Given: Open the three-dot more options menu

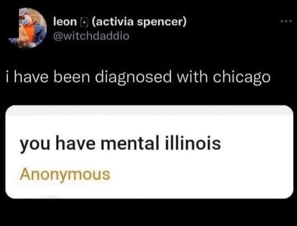Looking at the screenshot, I should pyautogui.click(x=287, y=21).
